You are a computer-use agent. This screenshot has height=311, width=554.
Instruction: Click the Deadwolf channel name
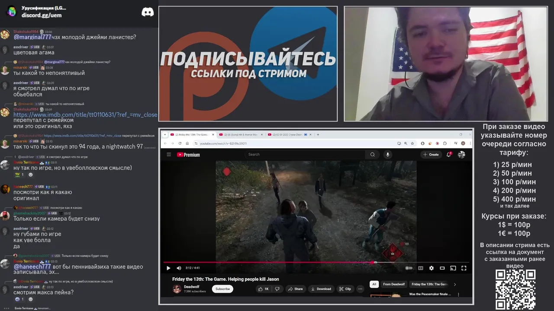pos(192,287)
